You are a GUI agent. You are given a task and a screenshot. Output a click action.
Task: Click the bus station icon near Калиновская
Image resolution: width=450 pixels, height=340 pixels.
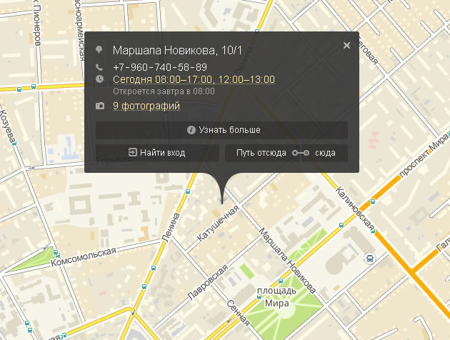[x=370, y=259]
